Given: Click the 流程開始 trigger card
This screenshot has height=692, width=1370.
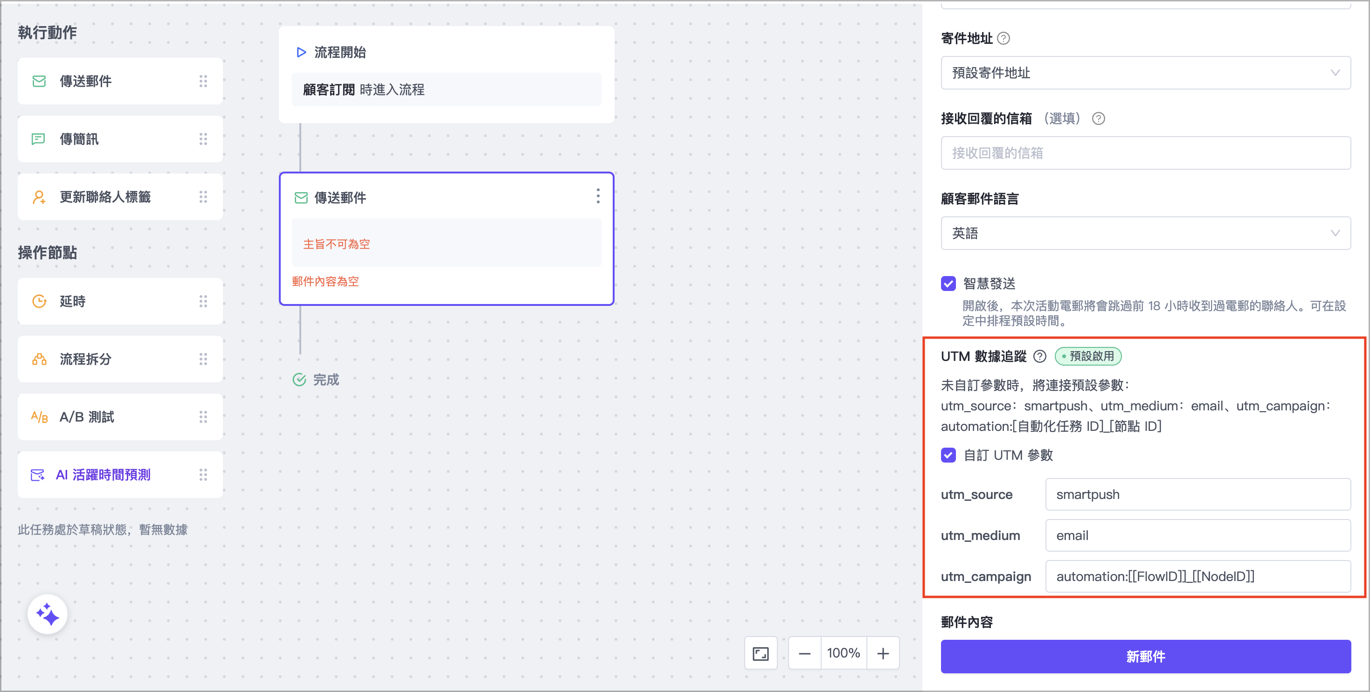Looking at the screenshot, I should pos(446,75).
